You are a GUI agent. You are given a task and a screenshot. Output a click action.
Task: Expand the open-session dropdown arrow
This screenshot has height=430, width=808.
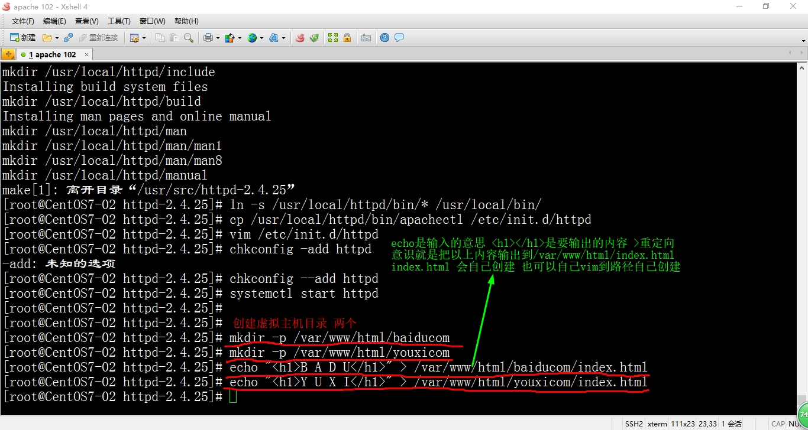(x=57, y=38)
